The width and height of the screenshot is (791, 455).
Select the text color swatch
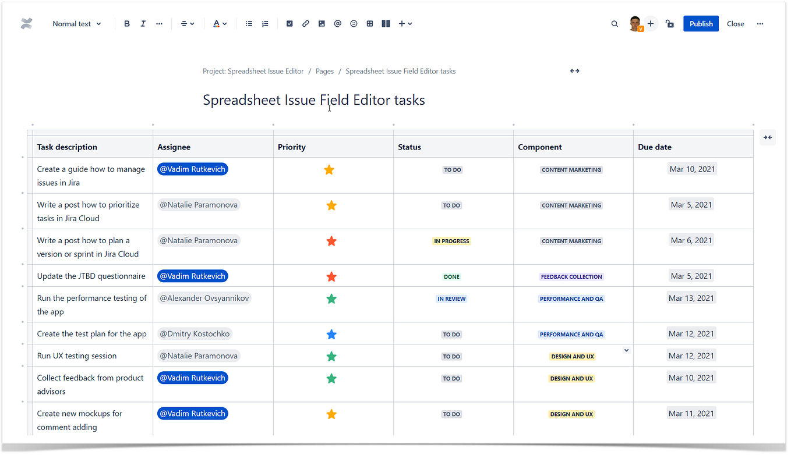click(x=218, y=23)
